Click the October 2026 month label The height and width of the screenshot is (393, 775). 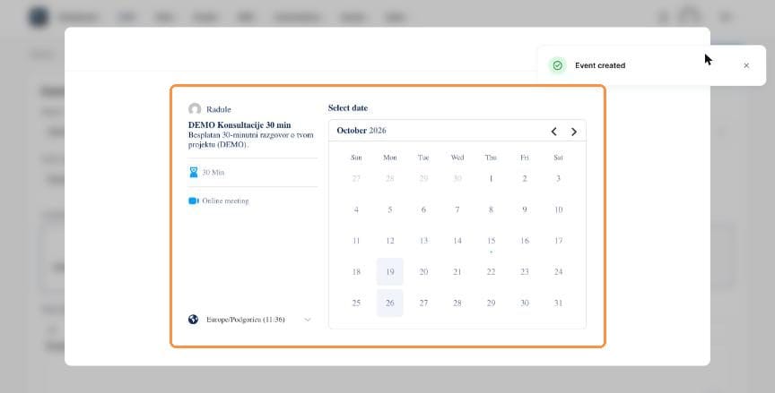click(x=361, y=131)
